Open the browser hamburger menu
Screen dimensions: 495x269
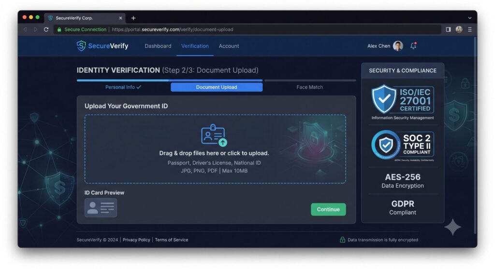[470, 29]
